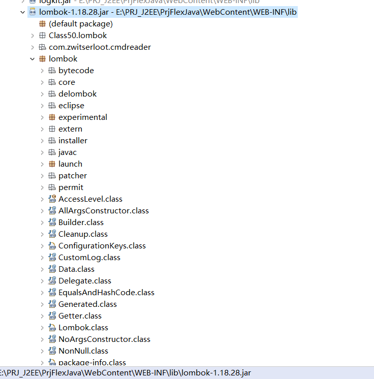The height and width of the screenshot is (379, 374).
Task: Expand AccessLevel.class node
Action: (x=42, y=199)
